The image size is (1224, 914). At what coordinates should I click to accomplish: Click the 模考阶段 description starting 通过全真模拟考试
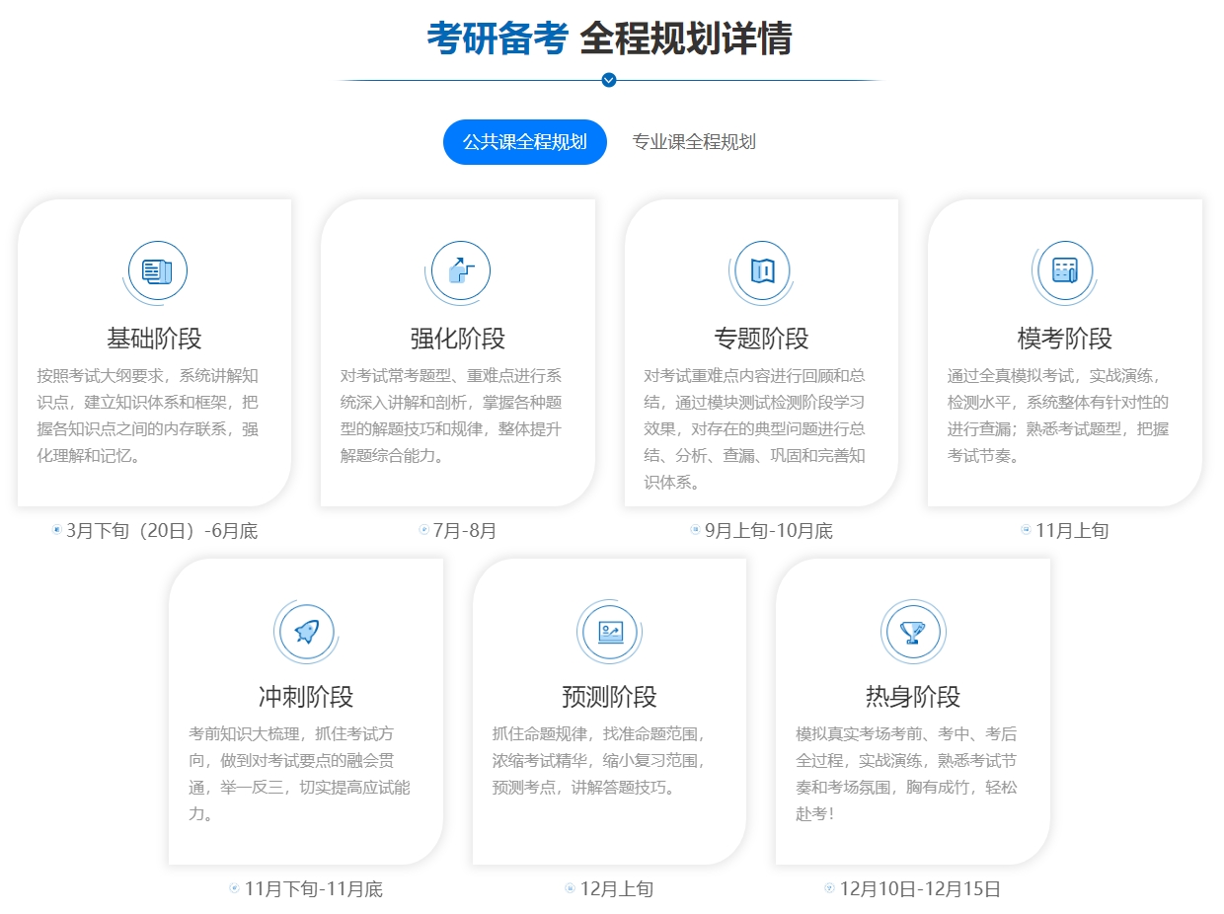[1058, 416]
